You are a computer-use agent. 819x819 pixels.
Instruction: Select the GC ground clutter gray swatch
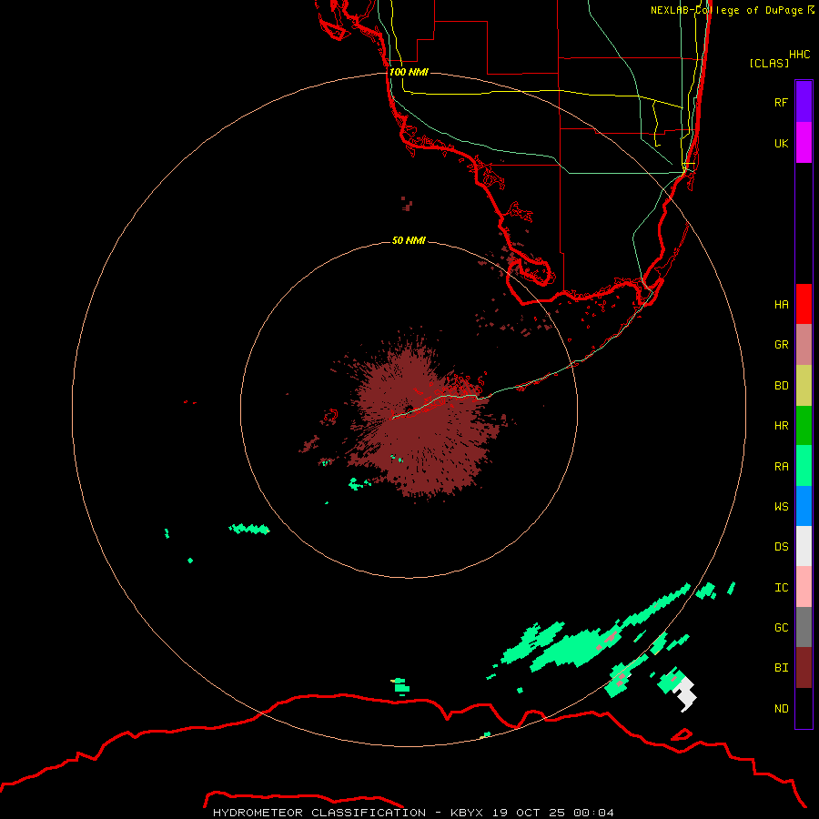804,627
